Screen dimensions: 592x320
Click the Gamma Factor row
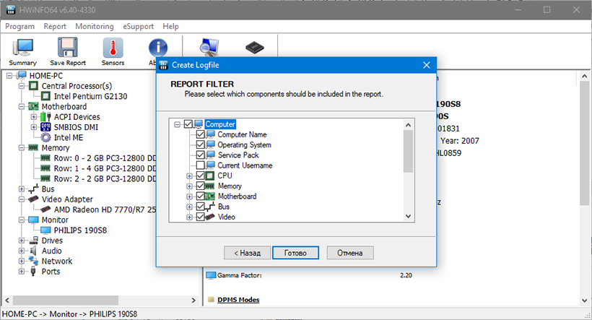(x=310, y=275)
